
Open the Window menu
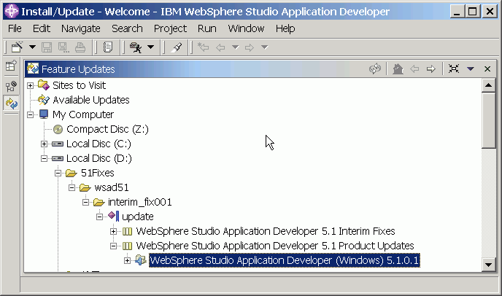pos(246,28)
